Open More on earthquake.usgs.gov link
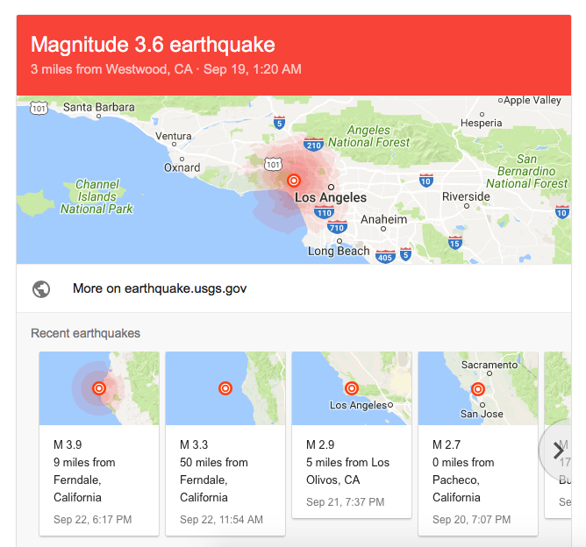This screenshot has width=586, height=547. pos(160,288)
